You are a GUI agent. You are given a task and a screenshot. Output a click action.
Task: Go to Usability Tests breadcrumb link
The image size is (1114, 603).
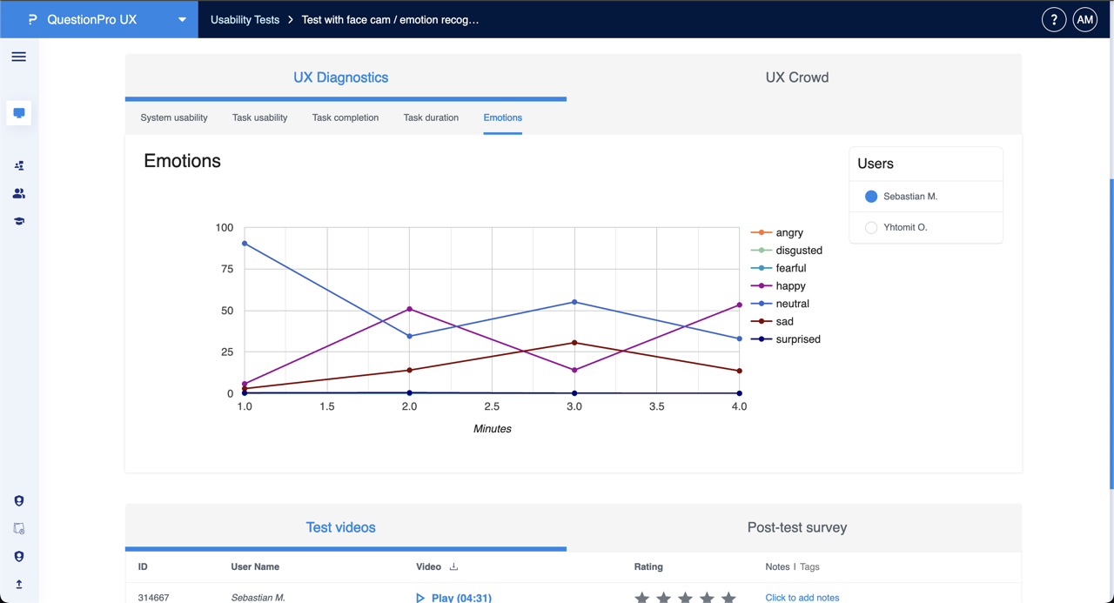[x=245, y=19]
